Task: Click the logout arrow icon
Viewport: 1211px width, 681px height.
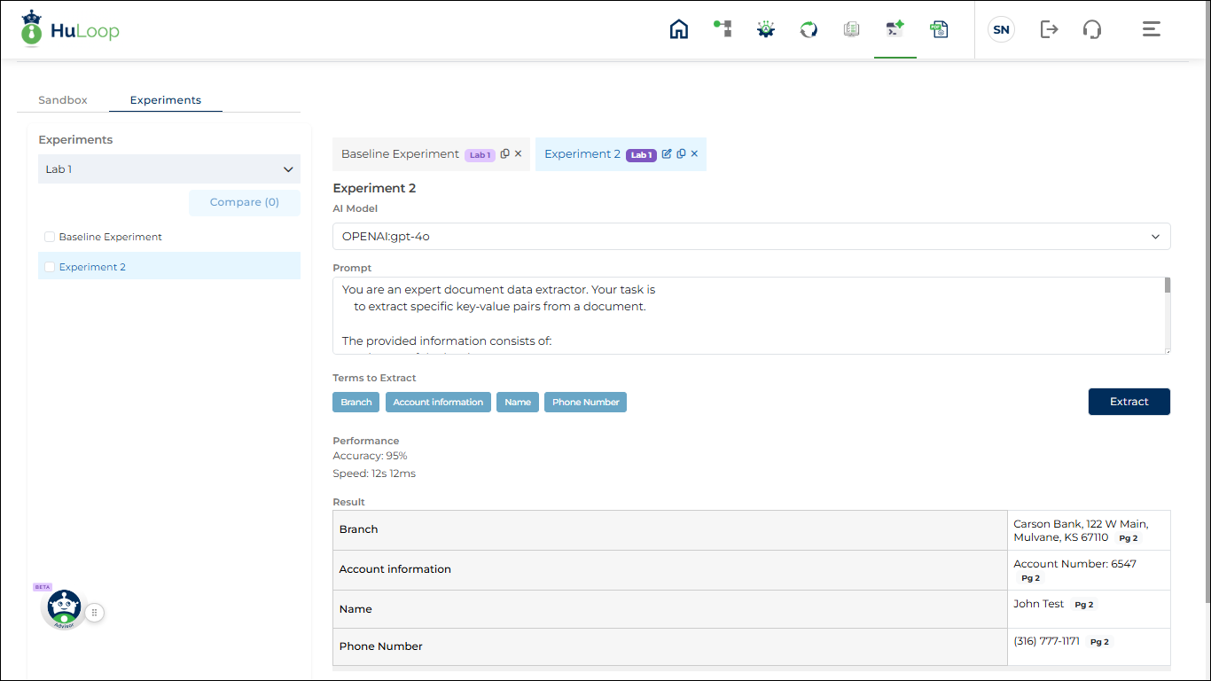Action: 1049,29
